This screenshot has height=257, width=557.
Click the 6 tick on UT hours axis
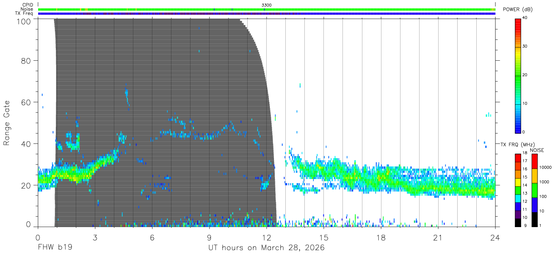pos(152,238)
